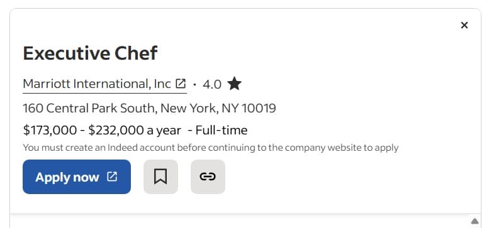Click the star rating icon

[234, 84]
